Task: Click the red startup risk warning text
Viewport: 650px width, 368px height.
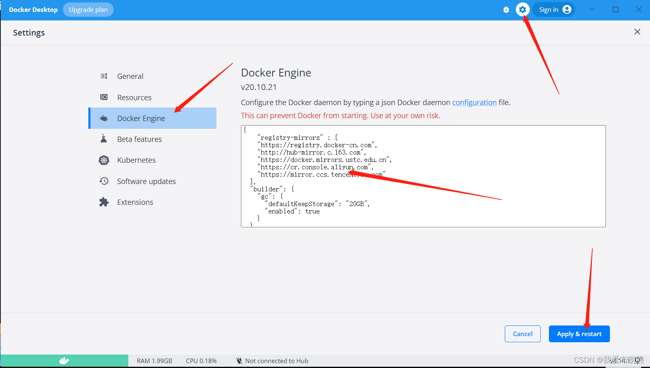Action: (340, 115)
